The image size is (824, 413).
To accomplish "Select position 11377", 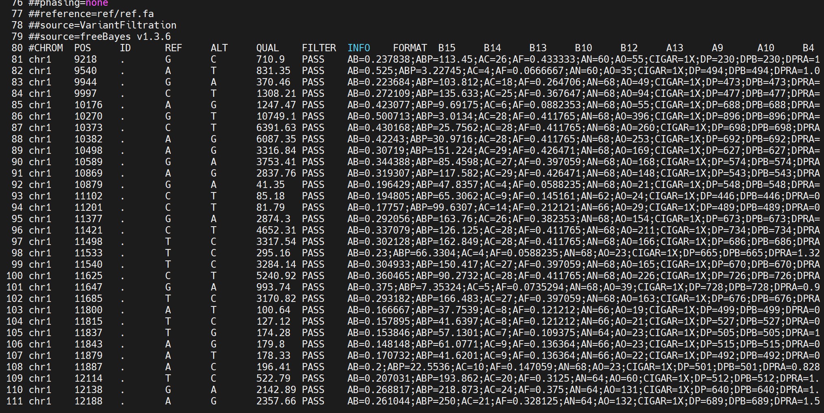I will tap(88, 219).
